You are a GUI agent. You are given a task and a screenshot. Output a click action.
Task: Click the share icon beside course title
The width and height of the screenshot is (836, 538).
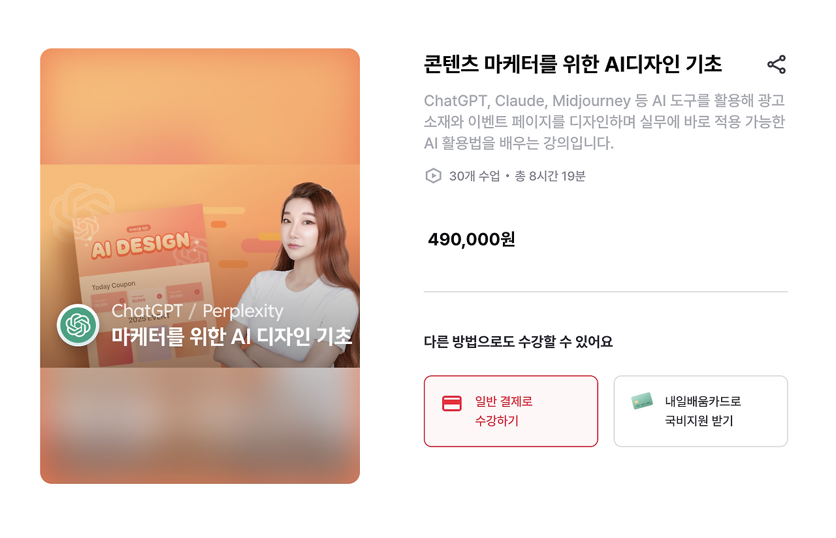point(777,65)
